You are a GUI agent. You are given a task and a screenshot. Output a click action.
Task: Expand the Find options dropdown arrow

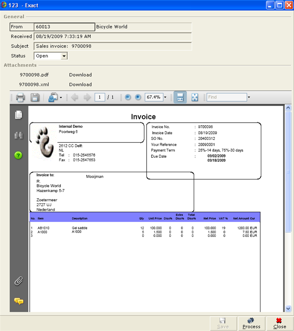(249, 97)
